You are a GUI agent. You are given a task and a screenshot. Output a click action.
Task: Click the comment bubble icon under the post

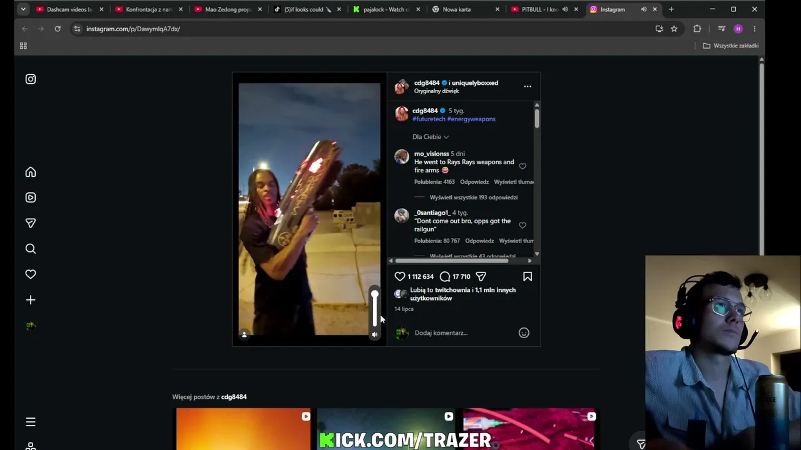click(x=445, y=276)
